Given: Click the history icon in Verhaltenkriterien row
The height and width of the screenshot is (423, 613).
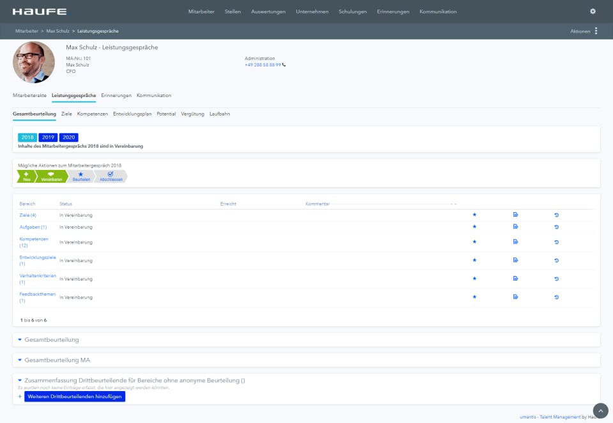Looking at the screenshot, I should [556, 279].
